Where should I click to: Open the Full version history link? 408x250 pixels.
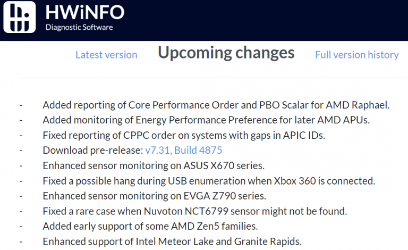357,55
